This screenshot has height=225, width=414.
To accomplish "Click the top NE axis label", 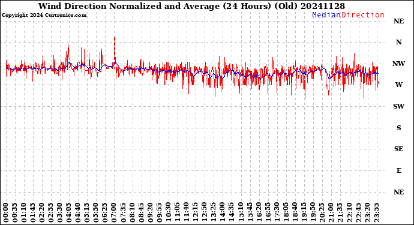I will tap(398, 21).
